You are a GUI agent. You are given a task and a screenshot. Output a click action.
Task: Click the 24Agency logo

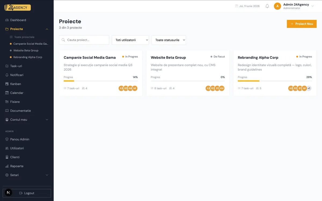[17, 8]
